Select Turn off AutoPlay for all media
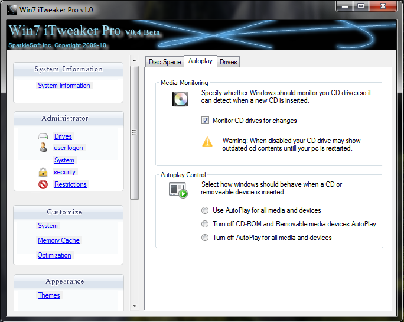 205,238
